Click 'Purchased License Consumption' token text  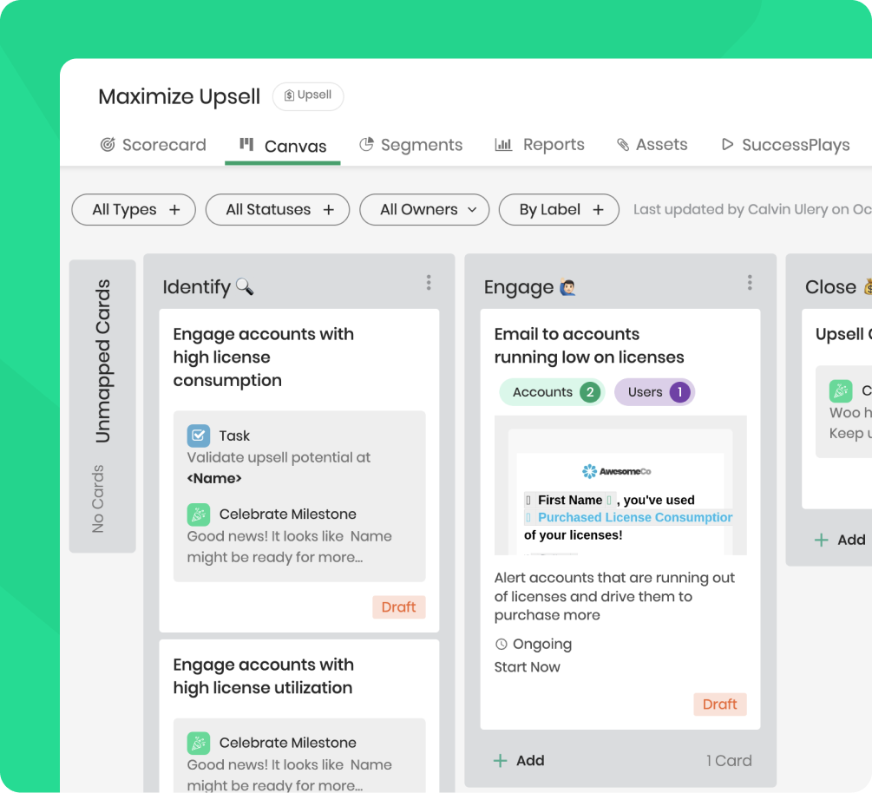[635, 518]
